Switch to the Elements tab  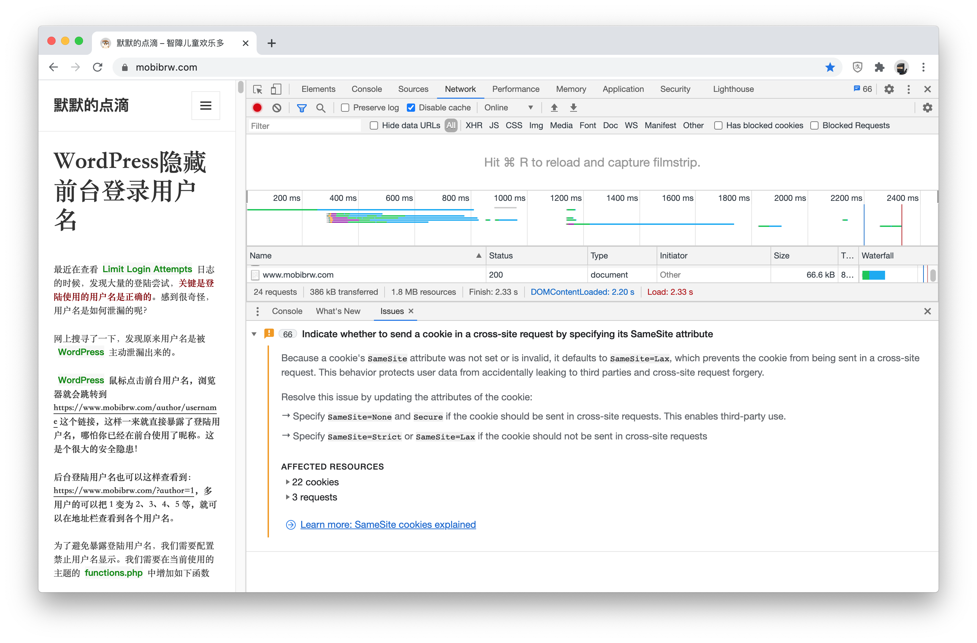click(318, 89)
